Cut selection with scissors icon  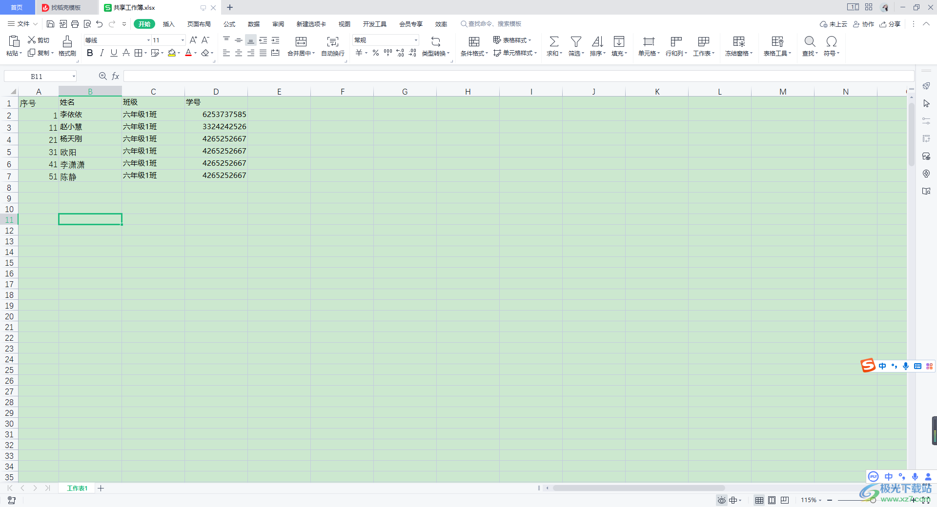[x=32, y=40]
